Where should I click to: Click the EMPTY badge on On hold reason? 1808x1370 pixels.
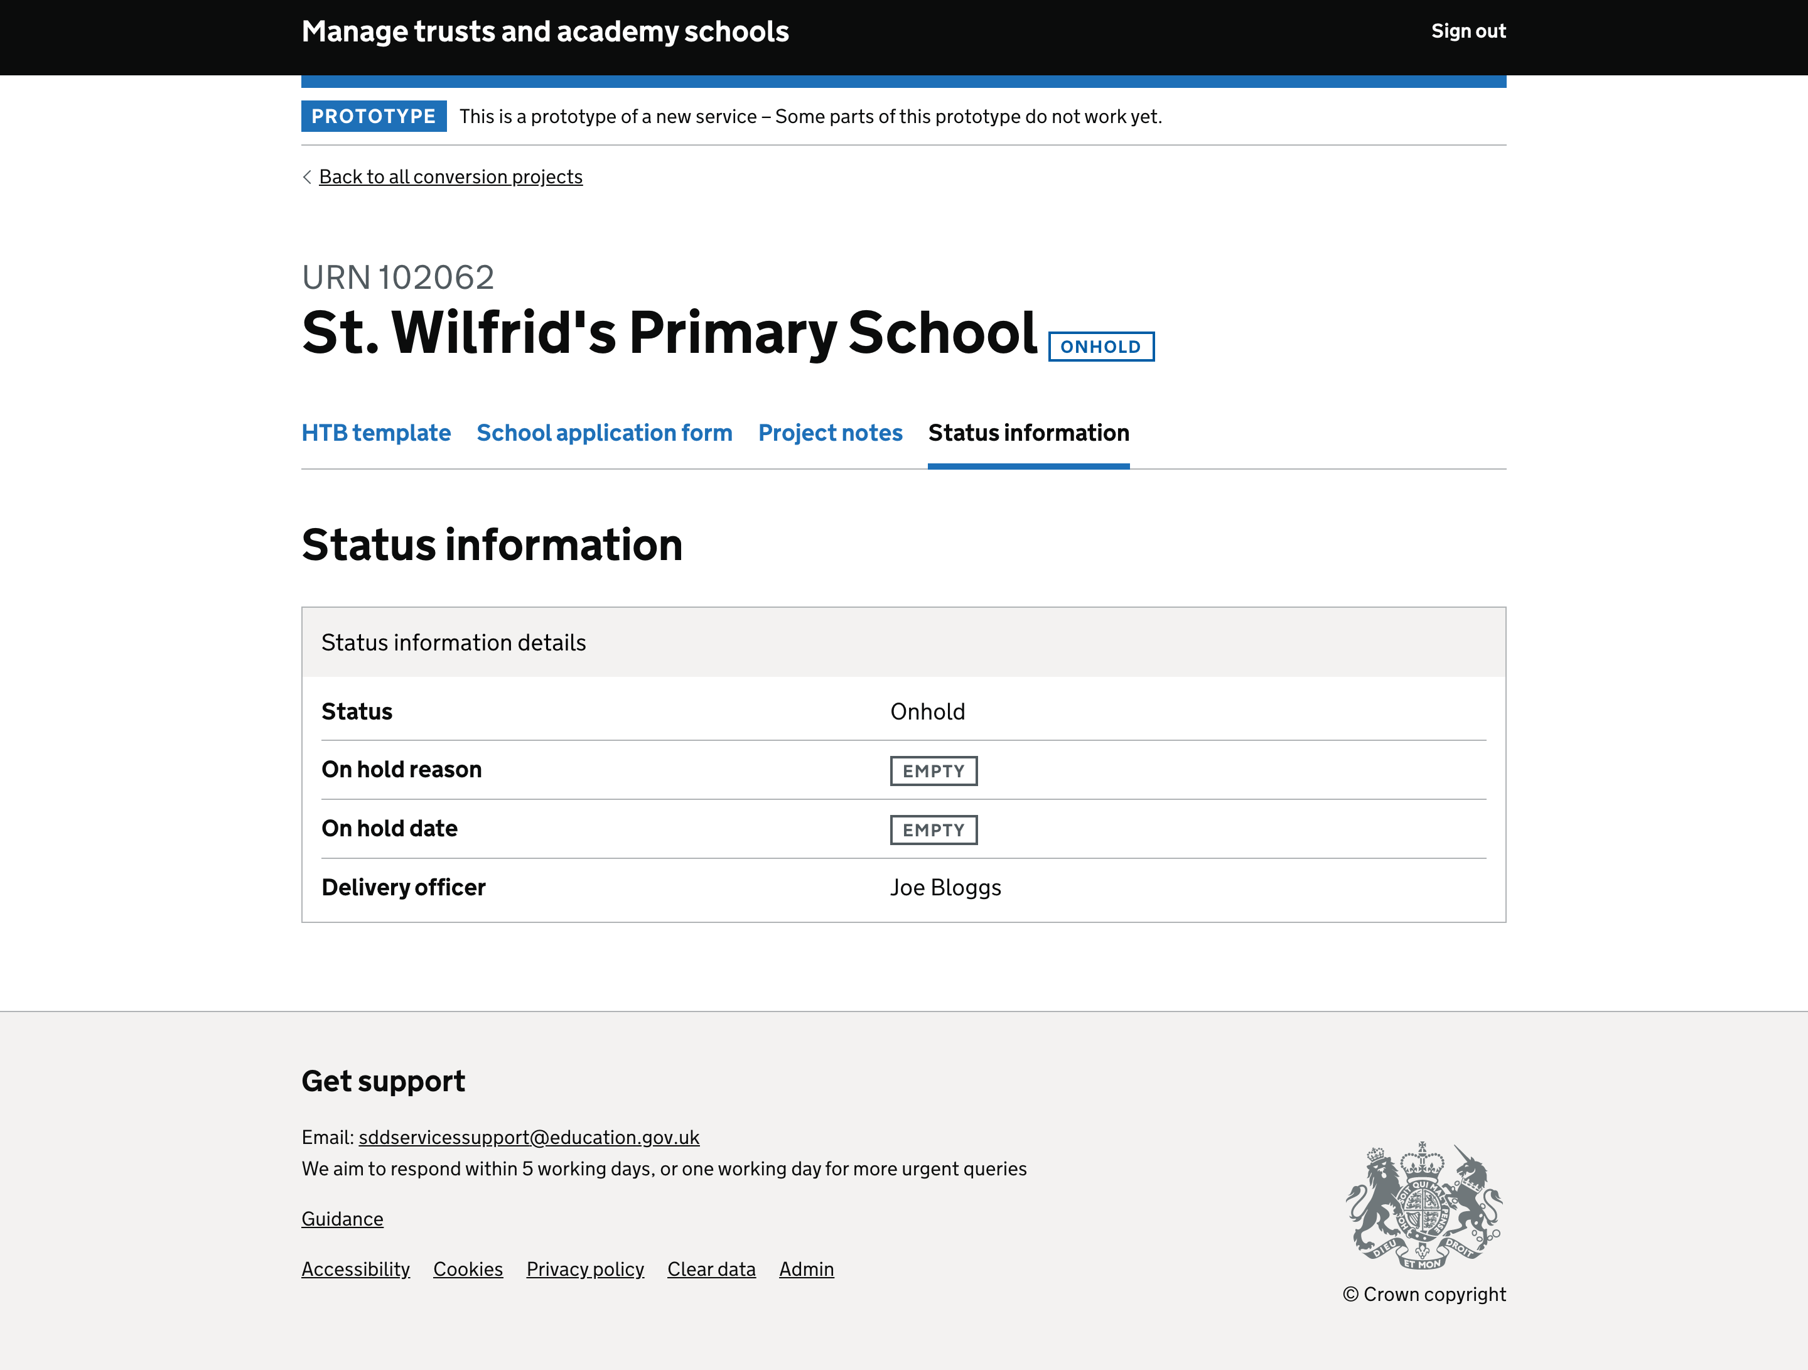click(934, 770)
